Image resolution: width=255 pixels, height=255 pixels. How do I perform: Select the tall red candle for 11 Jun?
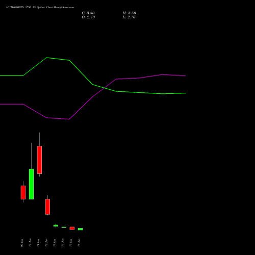click(x=39, y=160)
